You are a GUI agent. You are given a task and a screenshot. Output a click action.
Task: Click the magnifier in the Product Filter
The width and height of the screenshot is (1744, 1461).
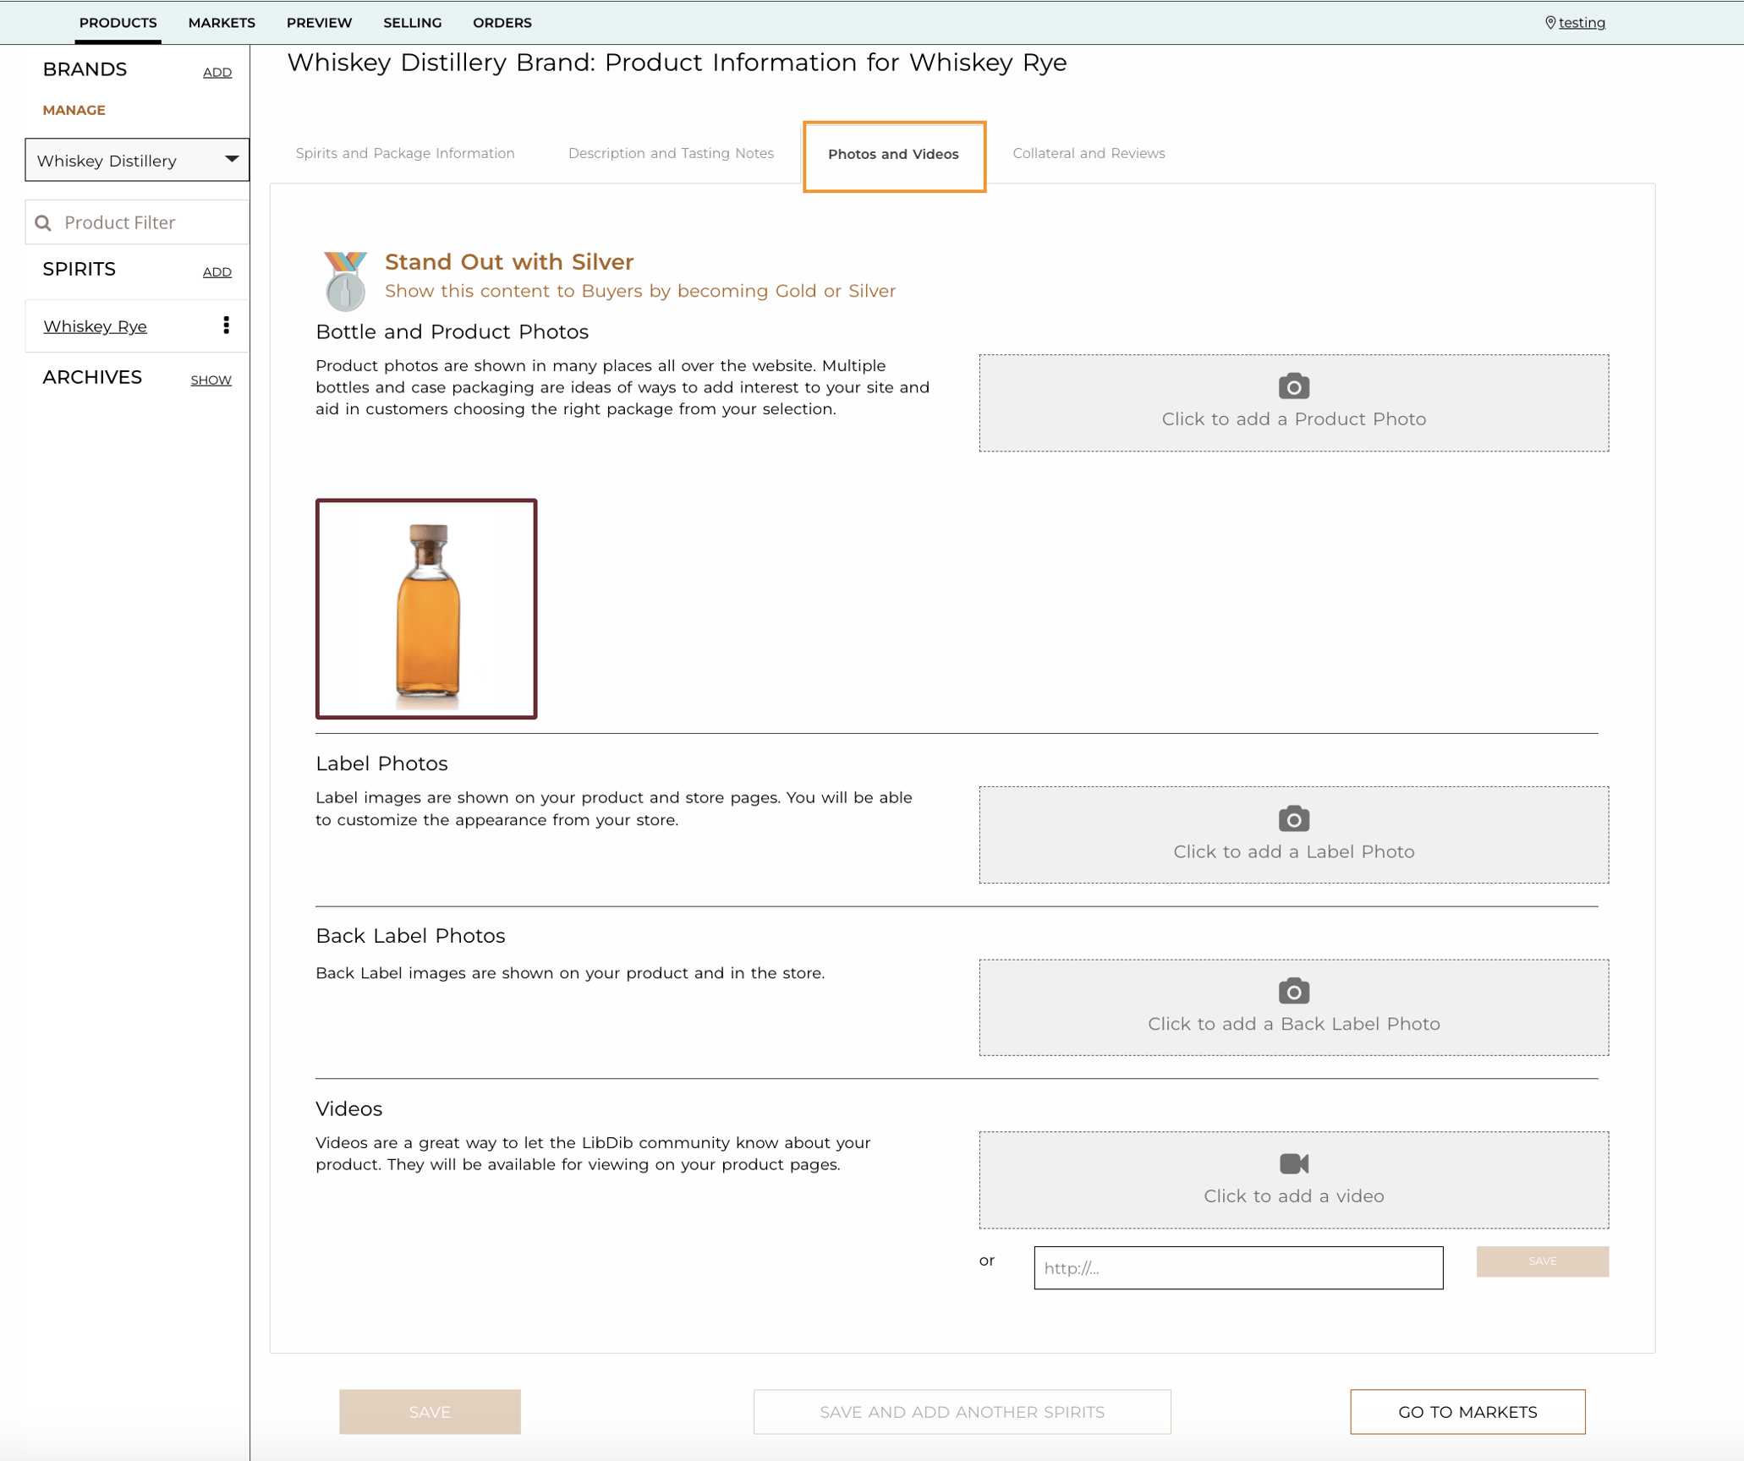44,222
